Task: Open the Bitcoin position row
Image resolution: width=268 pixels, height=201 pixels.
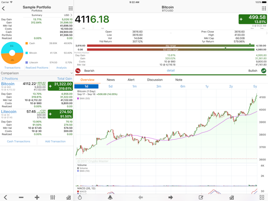Action: (36, 95)
